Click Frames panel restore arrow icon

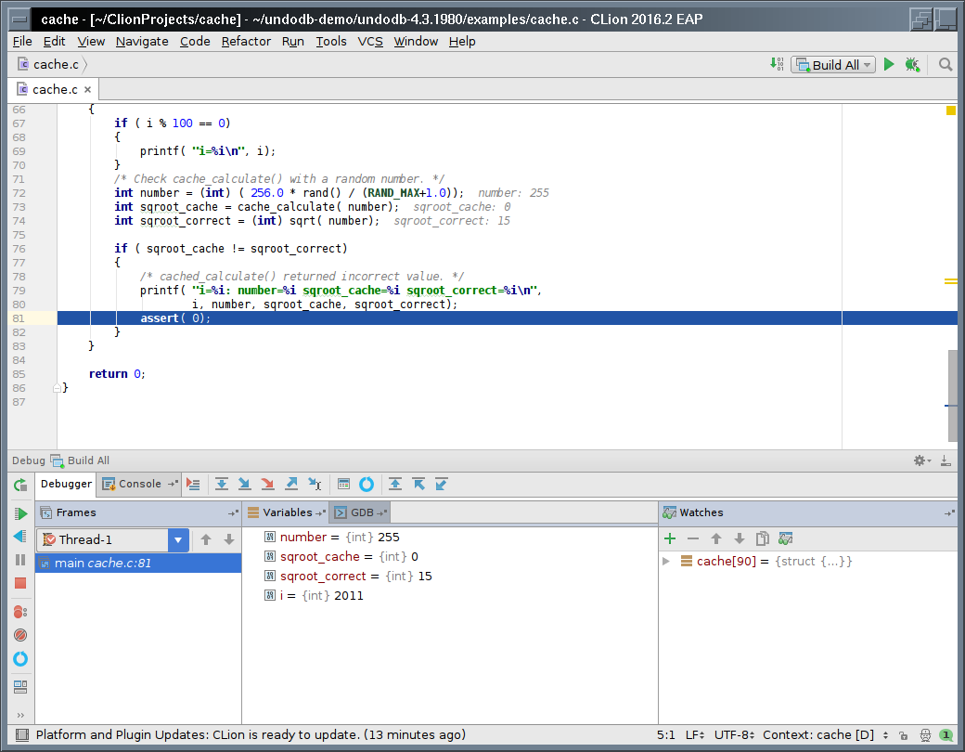[x=233, y=512]
